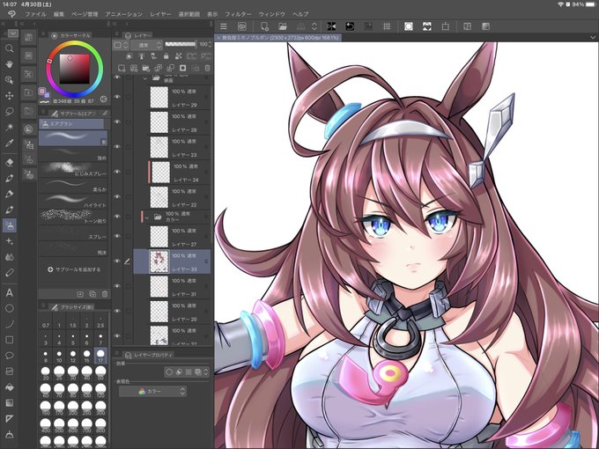Select the トーン削り sub tool

73,217
